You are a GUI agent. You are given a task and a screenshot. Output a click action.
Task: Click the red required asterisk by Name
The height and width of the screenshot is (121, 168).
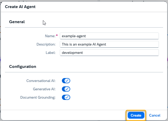[57, 36]
